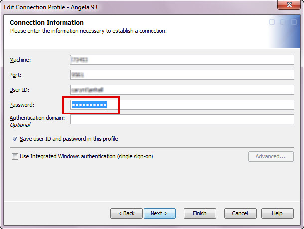The width and height of the screenshot is (304, 229).
Task: Click the User ID input field
Action: coord(182,90)
